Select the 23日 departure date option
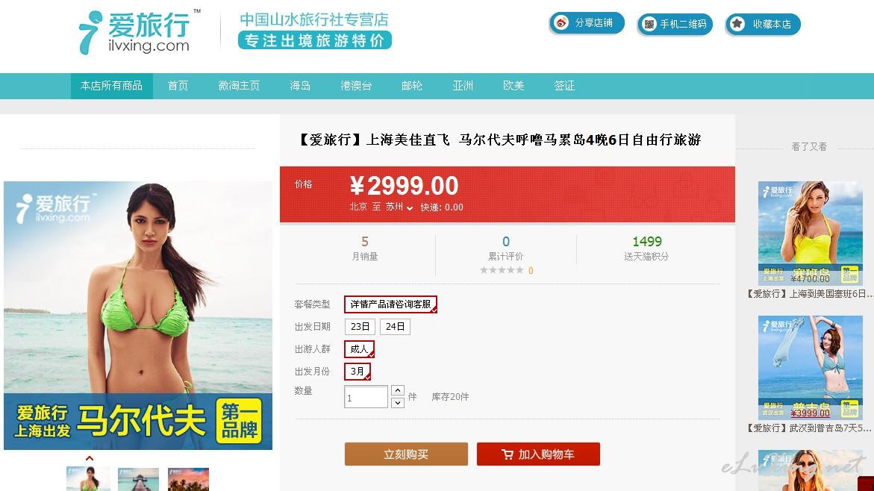 (x=360, y=327)
